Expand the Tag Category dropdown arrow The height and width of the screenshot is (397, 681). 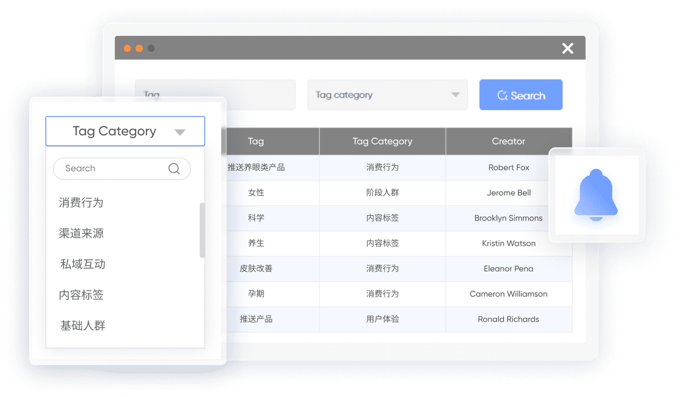180,132
